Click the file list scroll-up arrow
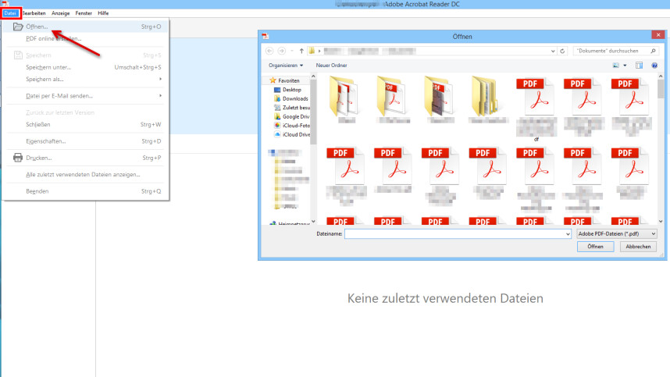This screenshot has width=670, height=377. click(661, 76)
